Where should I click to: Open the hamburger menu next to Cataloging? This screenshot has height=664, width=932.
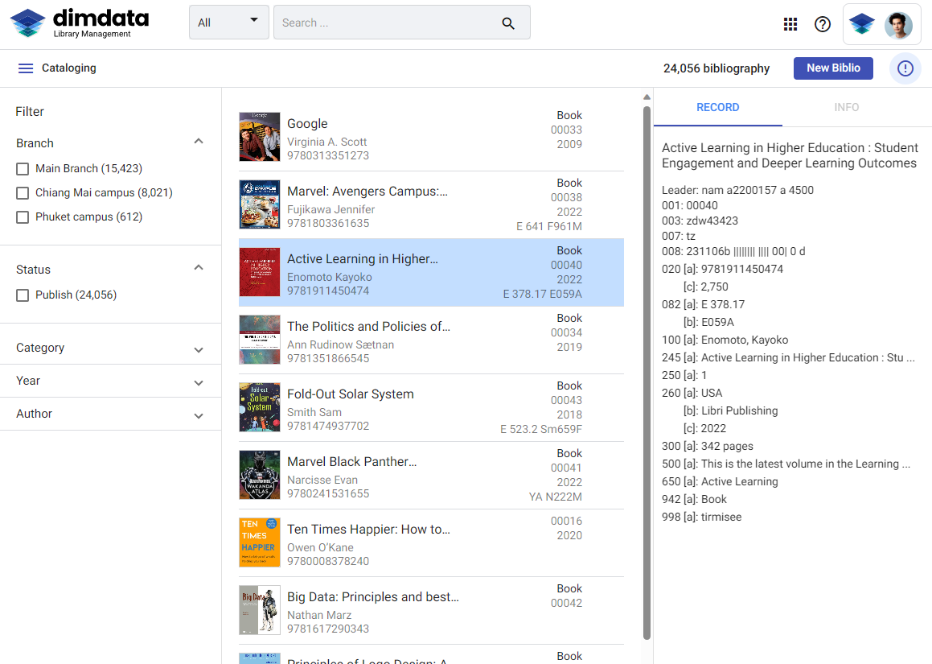(x=26, y=68)
